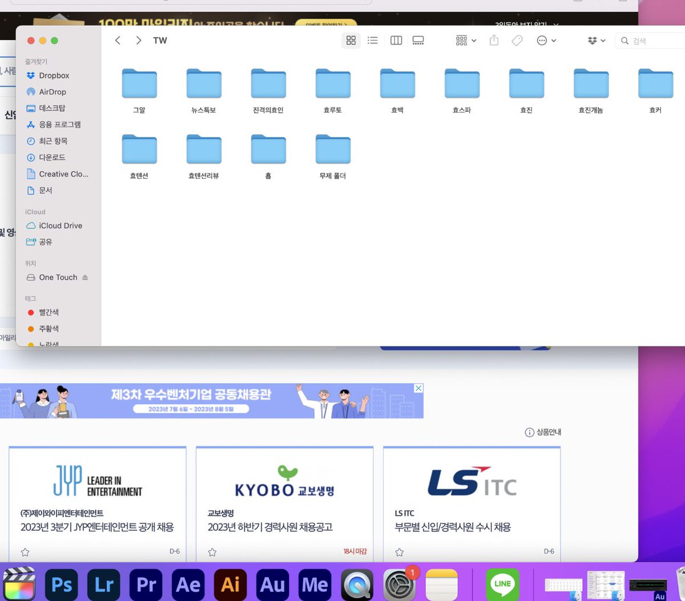
Task: Click the 제3차 우수벤처기업 공동채용관 banner
Action: tap(211, 401)
